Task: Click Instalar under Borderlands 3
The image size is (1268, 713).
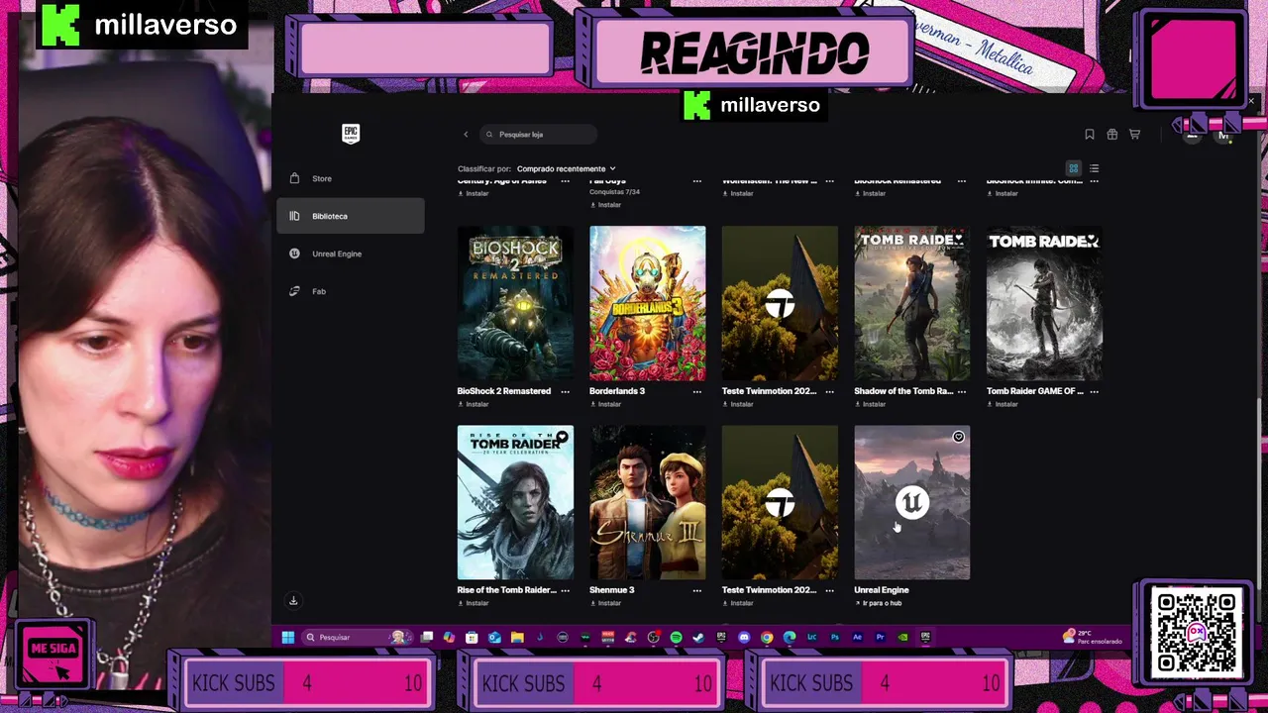Action: [605, 404]
